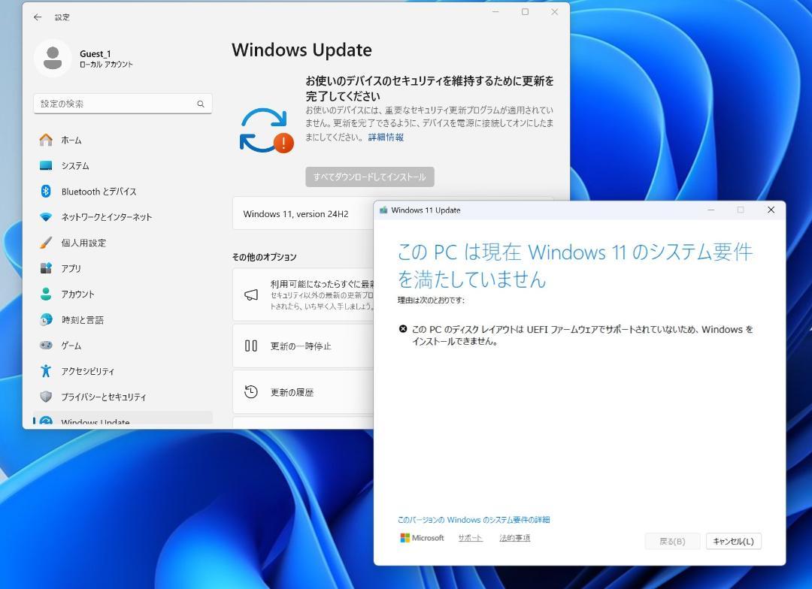The image size is (812, 589).
Task: Click 戻る(B) button in dialog
Action: 672,541
